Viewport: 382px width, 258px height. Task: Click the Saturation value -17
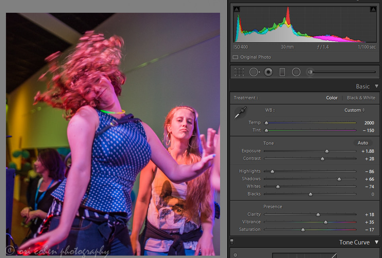click(x=370, y=230)
